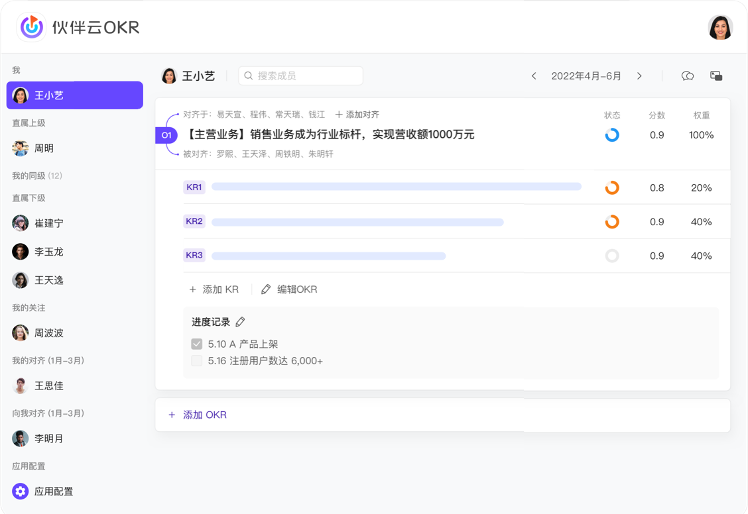The image size is (748, 514).
Task: Open the comments chat bubble icon
Action: tap(688, 76)
